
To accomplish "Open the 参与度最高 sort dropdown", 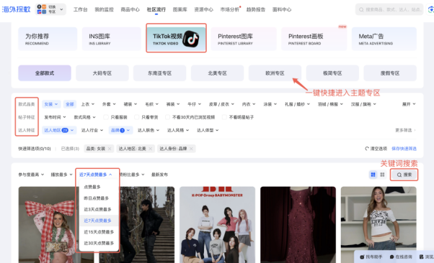I will tap(31, 175).
